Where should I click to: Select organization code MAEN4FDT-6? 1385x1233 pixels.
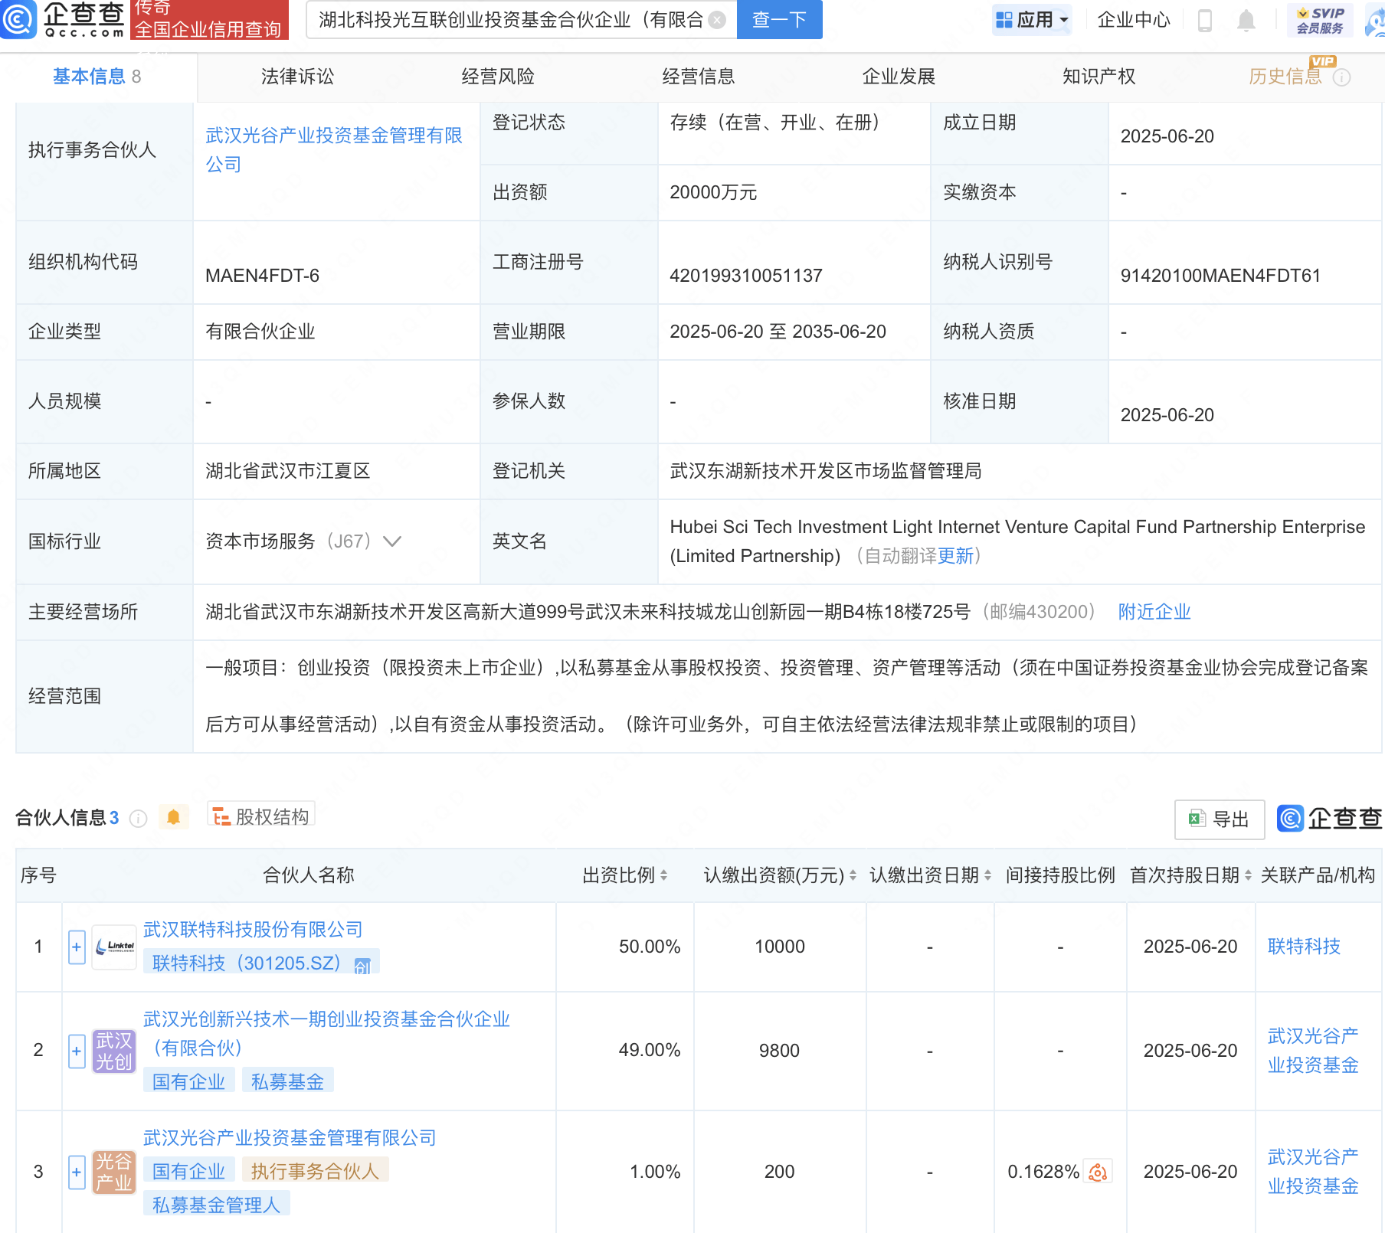262,276
